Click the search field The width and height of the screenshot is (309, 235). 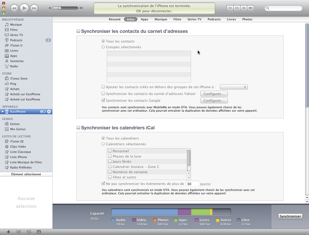tap(283, 8)
